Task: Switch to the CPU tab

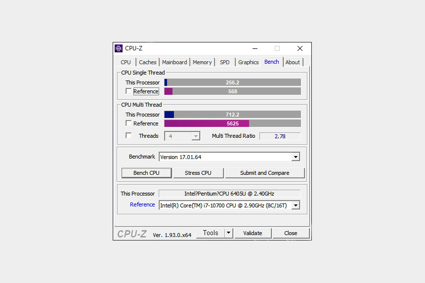Action: (x=126, y=62)
